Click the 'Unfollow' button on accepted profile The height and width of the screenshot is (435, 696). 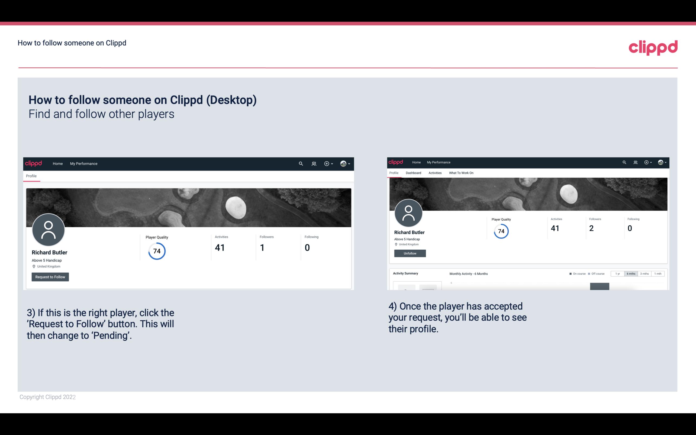(x=410, y=253)
